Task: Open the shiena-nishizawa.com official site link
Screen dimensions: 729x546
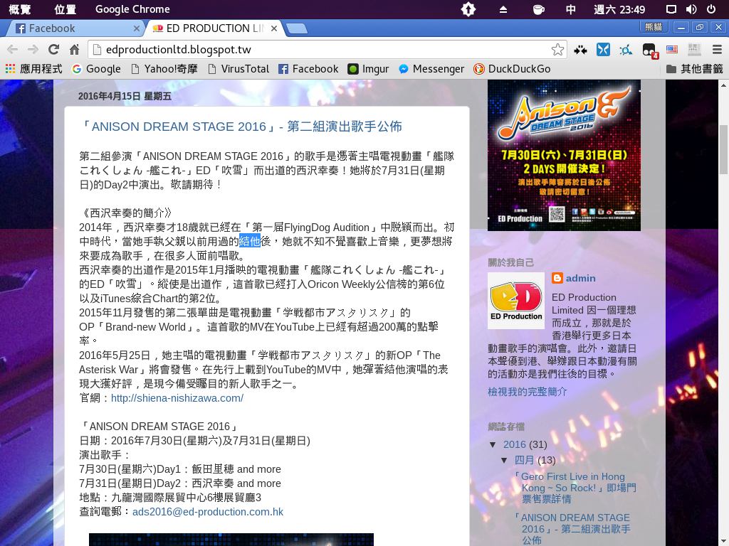Action: click(177, 398)
